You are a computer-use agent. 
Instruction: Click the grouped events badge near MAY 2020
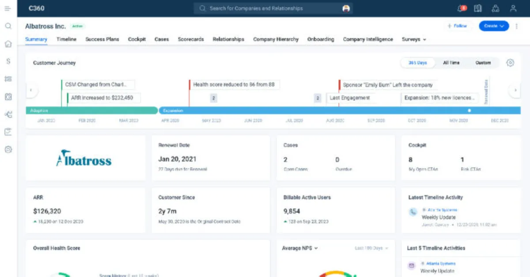click(x=213, y=98)
